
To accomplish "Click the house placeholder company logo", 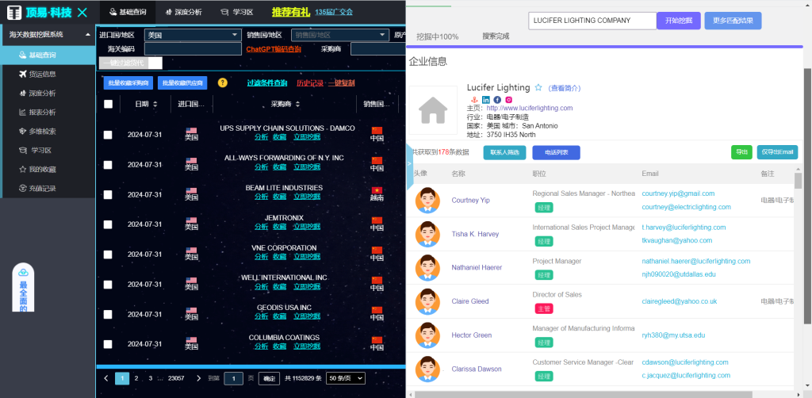I will 433,109.
